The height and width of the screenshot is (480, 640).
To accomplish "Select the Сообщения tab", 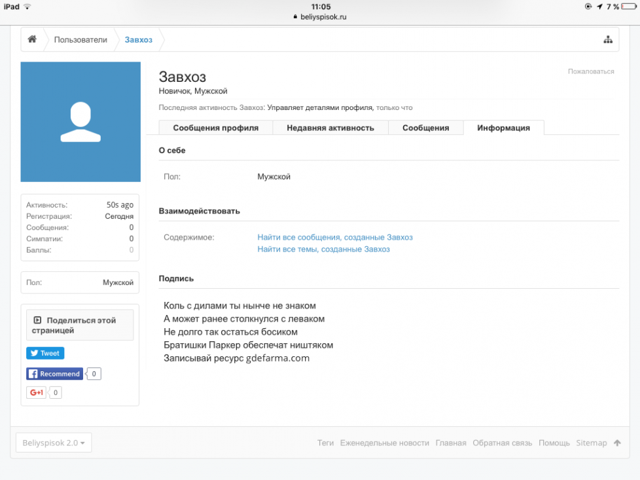I will click(425, 128).
